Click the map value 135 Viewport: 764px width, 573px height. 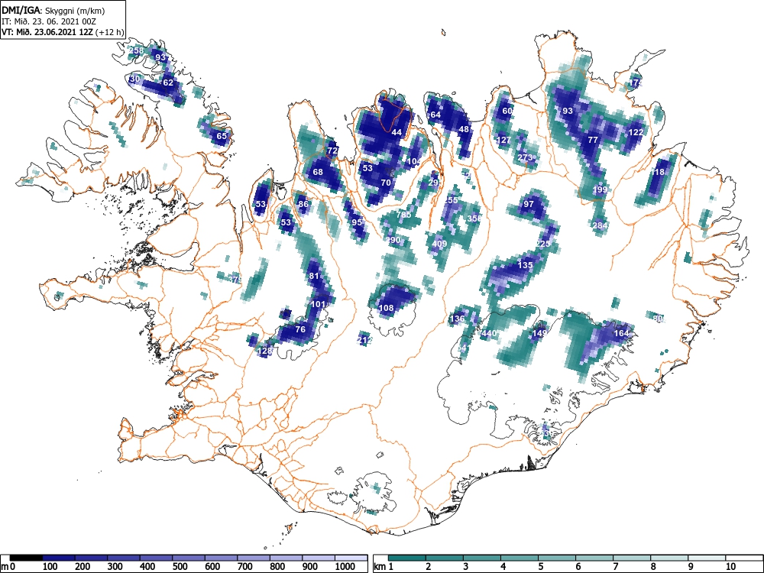[x=526, y=265]
